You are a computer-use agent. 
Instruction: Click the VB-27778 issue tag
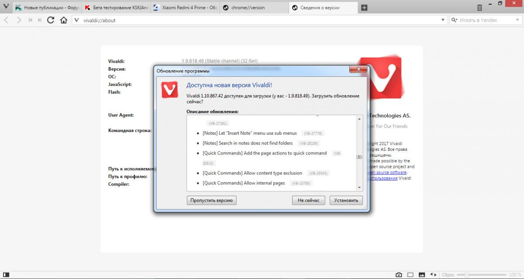(313, 133)
